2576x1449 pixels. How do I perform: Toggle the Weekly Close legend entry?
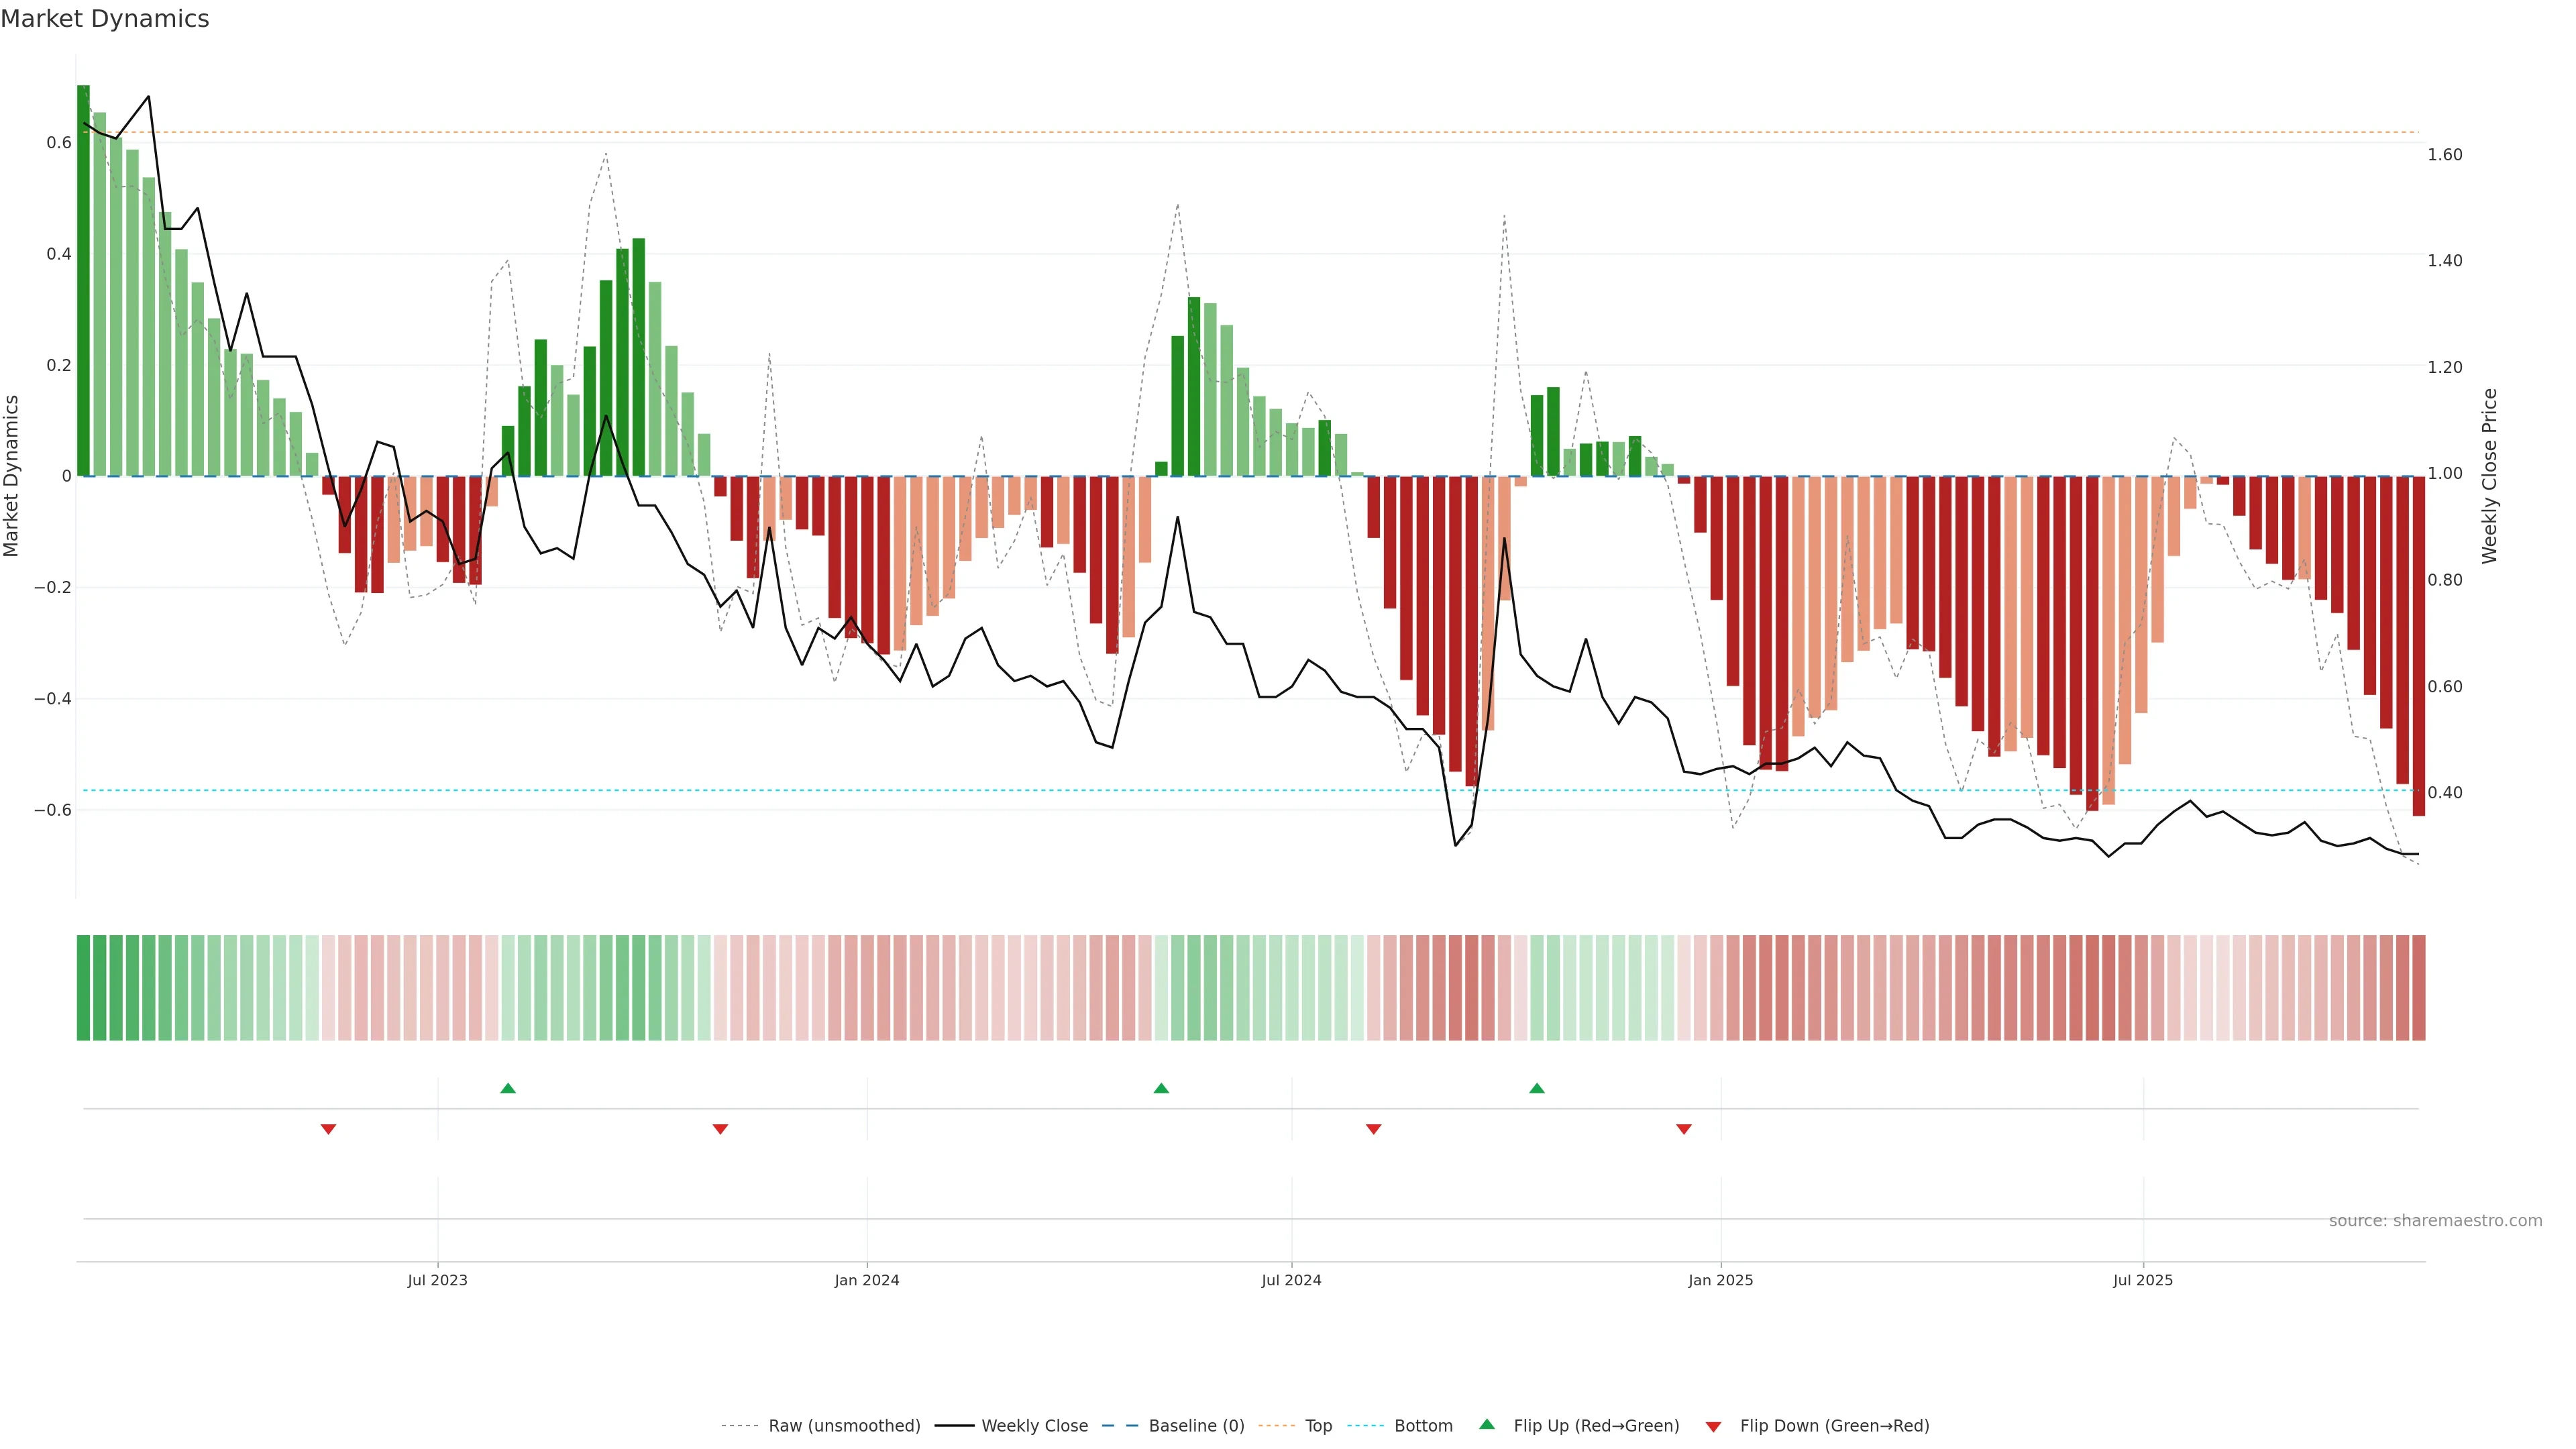[1034, 1426]
